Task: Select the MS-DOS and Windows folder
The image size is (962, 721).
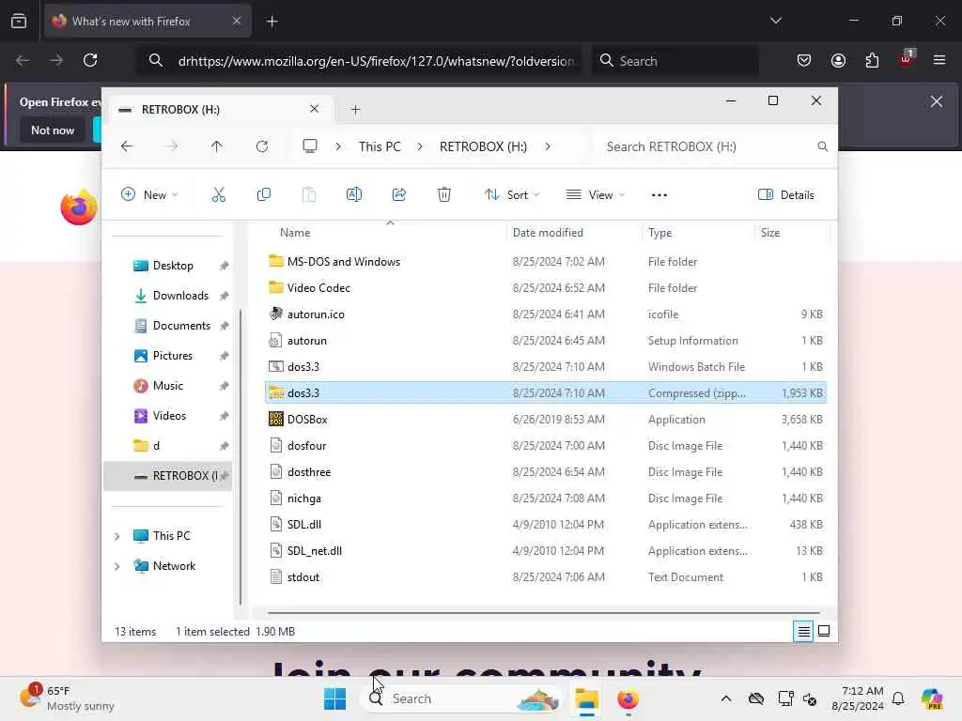Action: (x=344, y=262)
